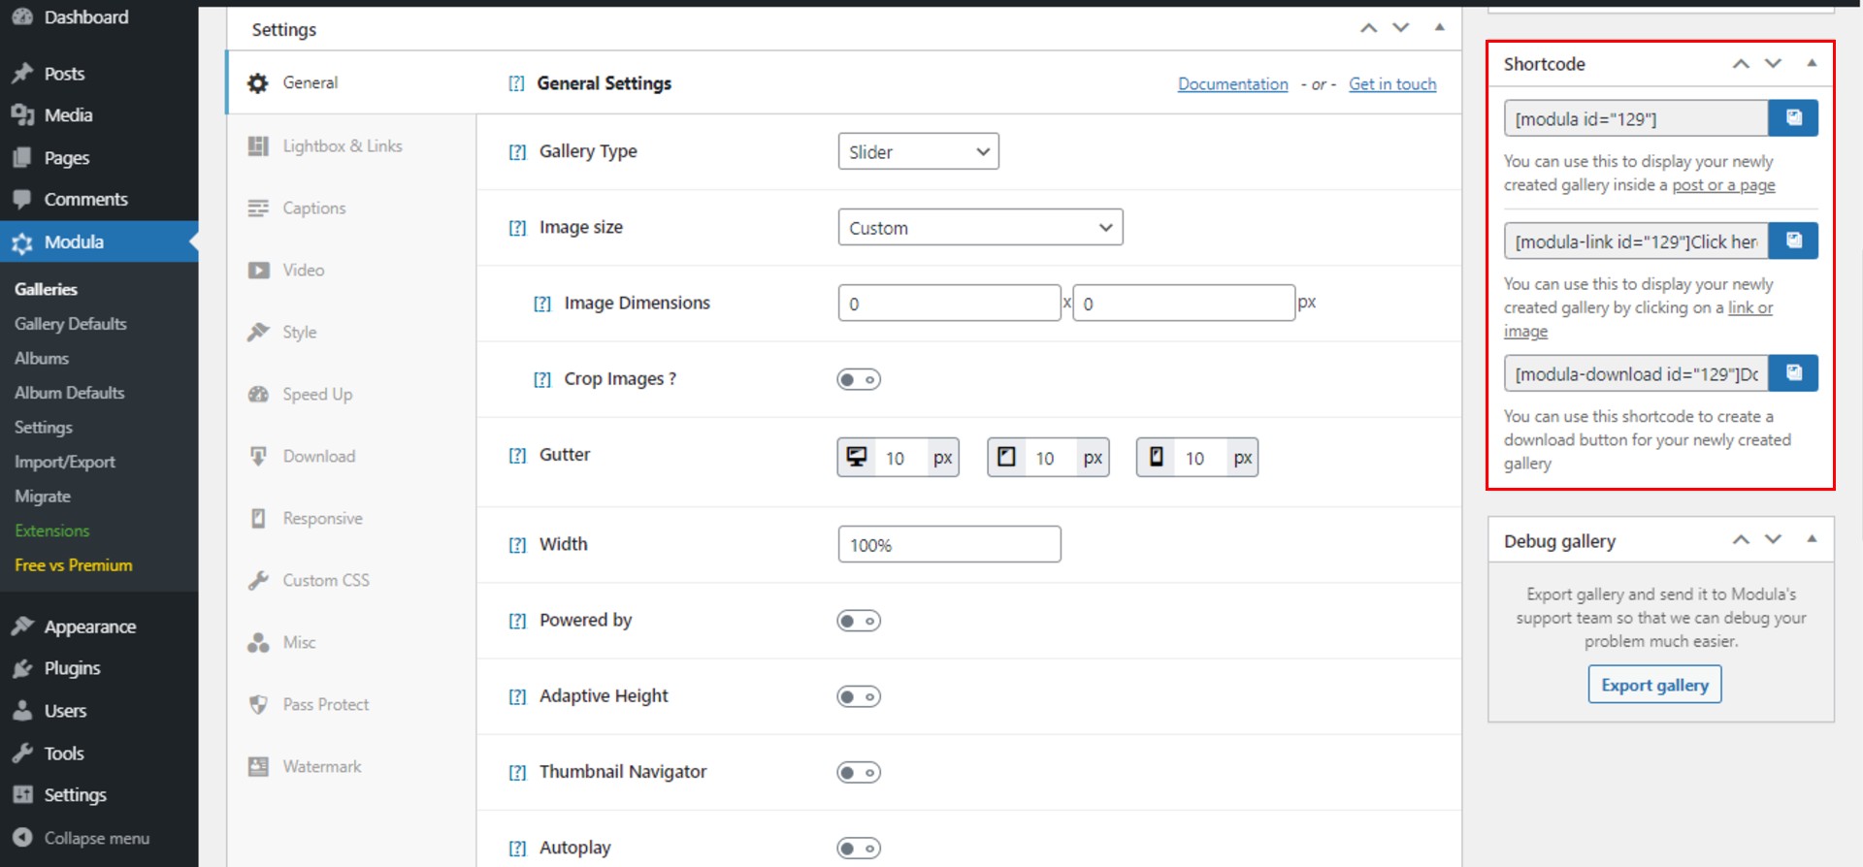Open the Watermark settings tab
The height and width of the screenshot is (867, 1863).
point(321,767)
